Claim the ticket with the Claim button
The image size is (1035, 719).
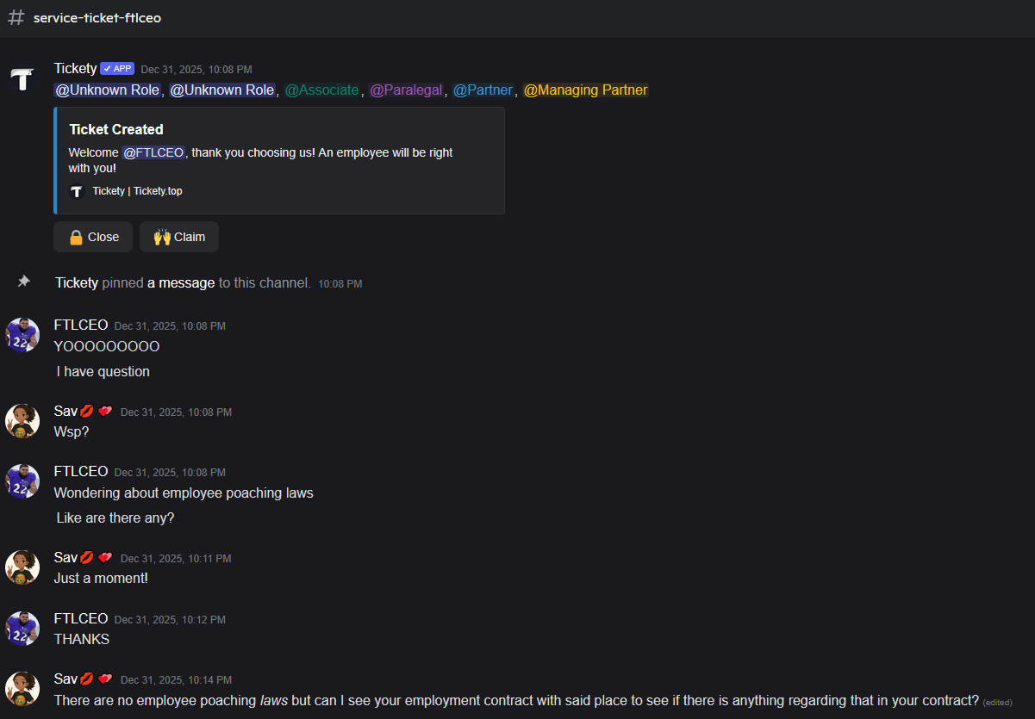[x=179, y=237]
